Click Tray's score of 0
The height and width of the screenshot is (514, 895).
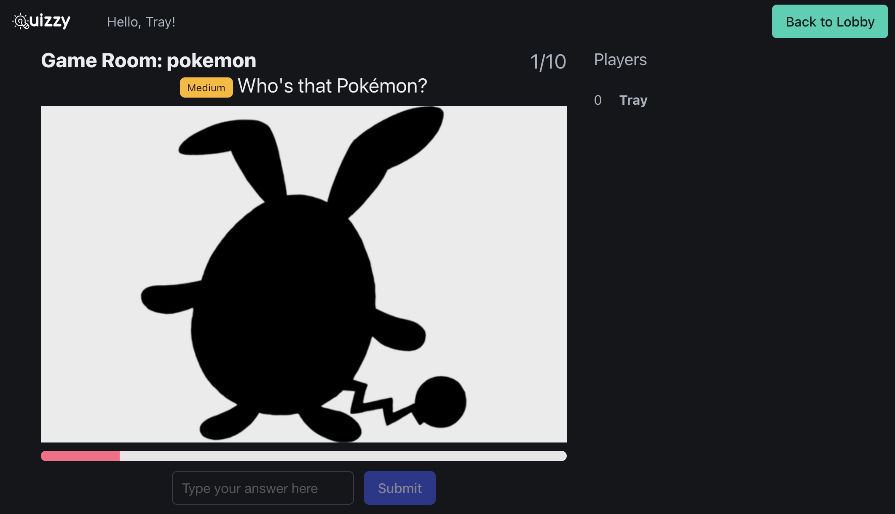click(598, 100)
